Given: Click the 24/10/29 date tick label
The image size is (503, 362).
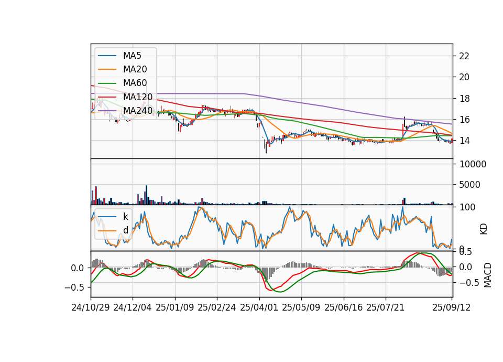Looking at the screenshot, I should pyautogui.click(x=91, y=307).
